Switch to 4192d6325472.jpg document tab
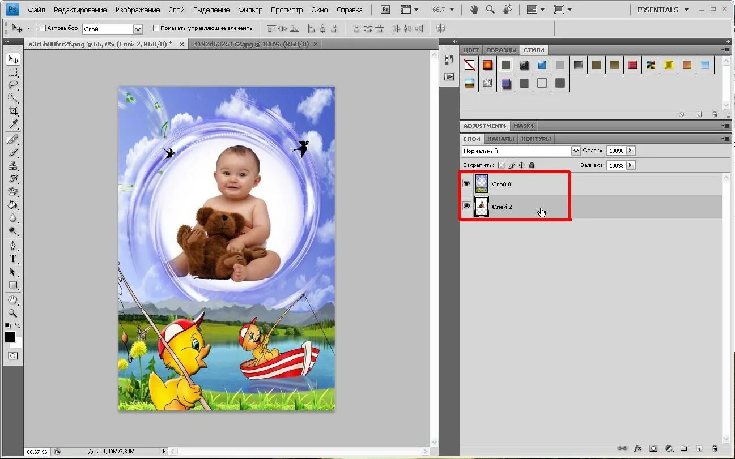Screen dimensions: 735x459 (251, 44)
